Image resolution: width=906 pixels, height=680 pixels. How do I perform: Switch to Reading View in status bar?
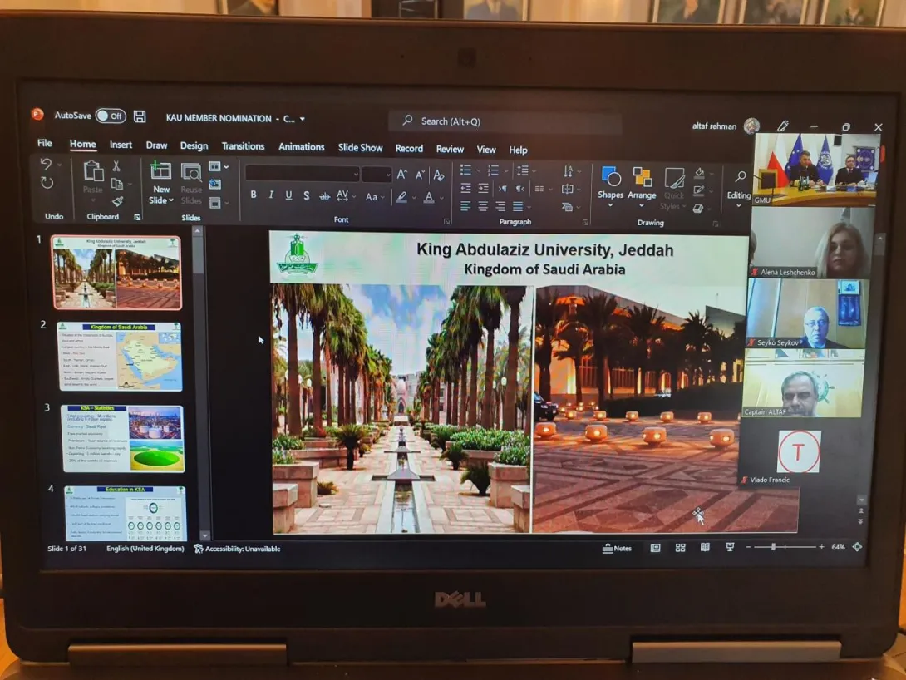[705, 548]
